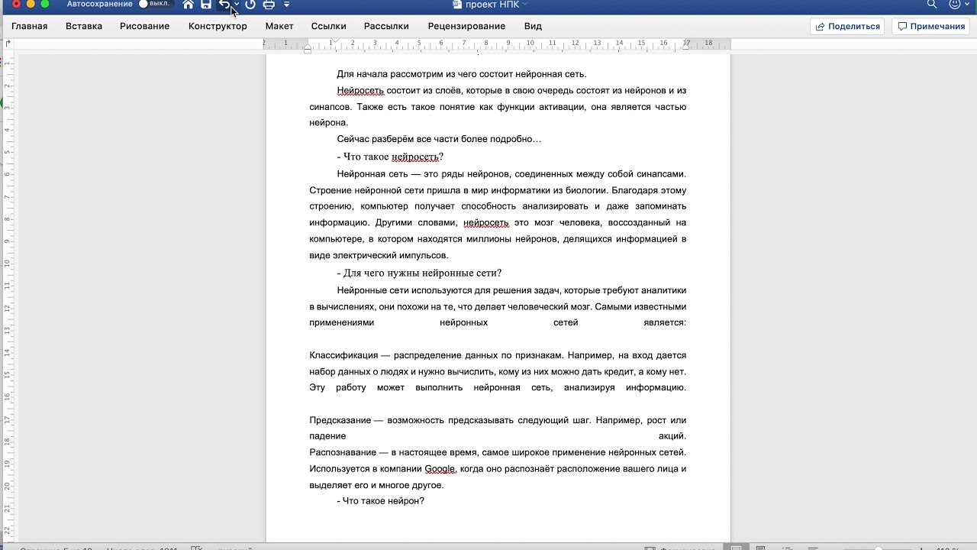Select the Конструктор tab
977x550 pixels.
pyautogui.click(x=218, y=26)
